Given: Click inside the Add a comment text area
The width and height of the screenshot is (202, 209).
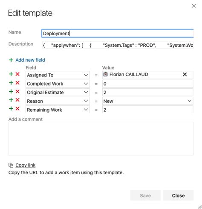Looking at the screenshot, I should click(101, 138).
